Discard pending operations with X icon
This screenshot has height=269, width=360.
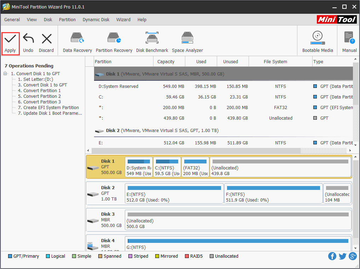tap(46, 39)
